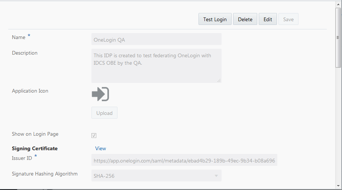Click the Application Icon label
This screenshot has width=342, height=190.
(30, 91)
